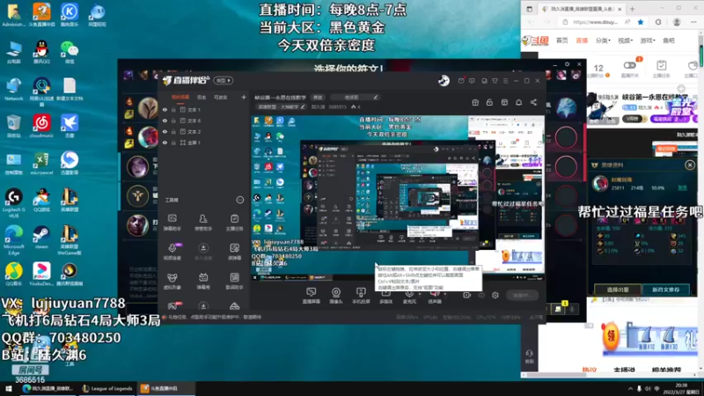Click the record video icon in the bottom bar
This screenshot has width=704, height=396.
click(x=466, y=296)
